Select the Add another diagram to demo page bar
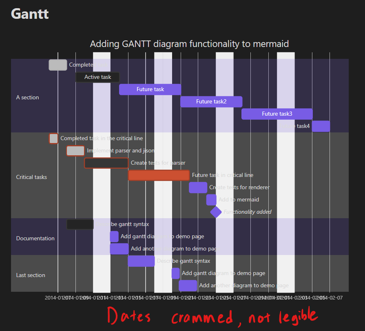Viewport: 365px width, 331px height. click(188, 285)
